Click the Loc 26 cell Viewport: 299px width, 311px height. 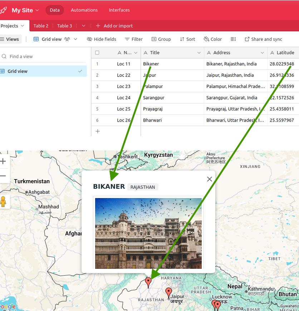coord(124,120)
